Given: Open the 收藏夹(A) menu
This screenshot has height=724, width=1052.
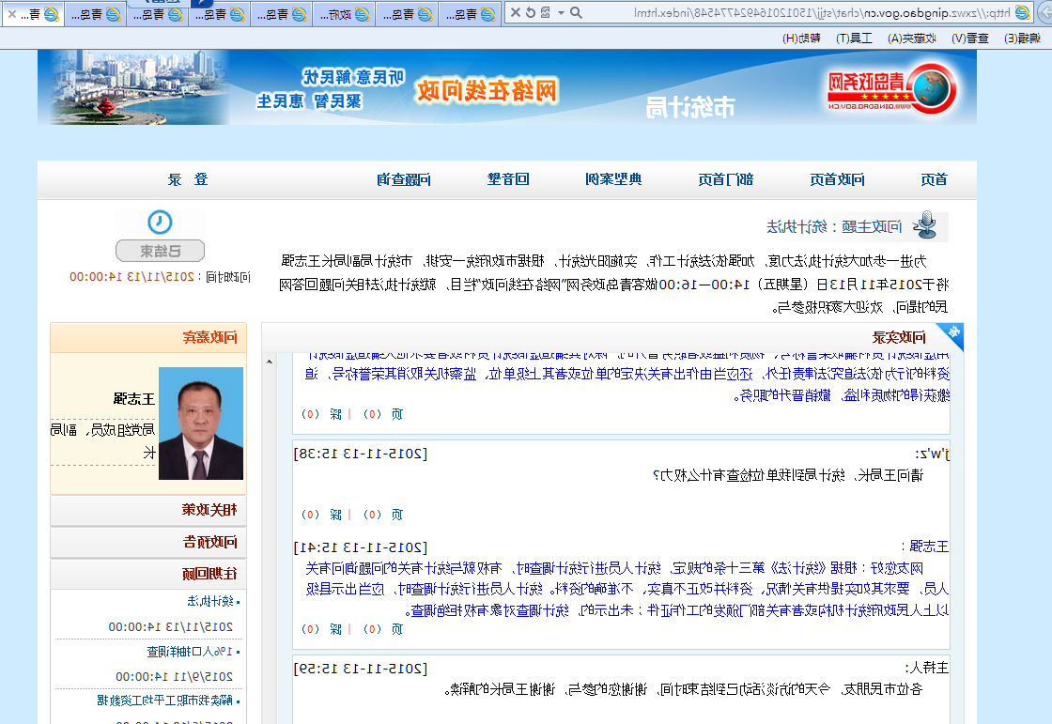Looking at the screenshot, I should pos(912,39).
